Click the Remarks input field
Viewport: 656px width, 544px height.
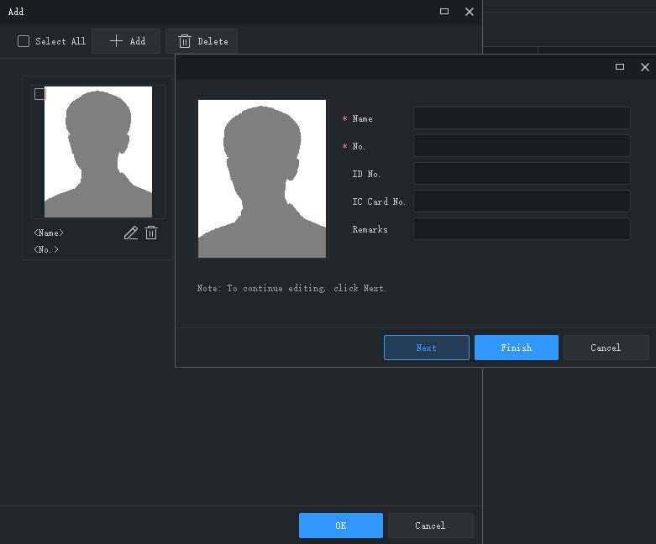point(522,228)
